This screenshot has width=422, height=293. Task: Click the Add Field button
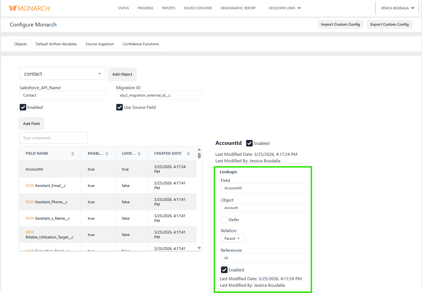31,124
